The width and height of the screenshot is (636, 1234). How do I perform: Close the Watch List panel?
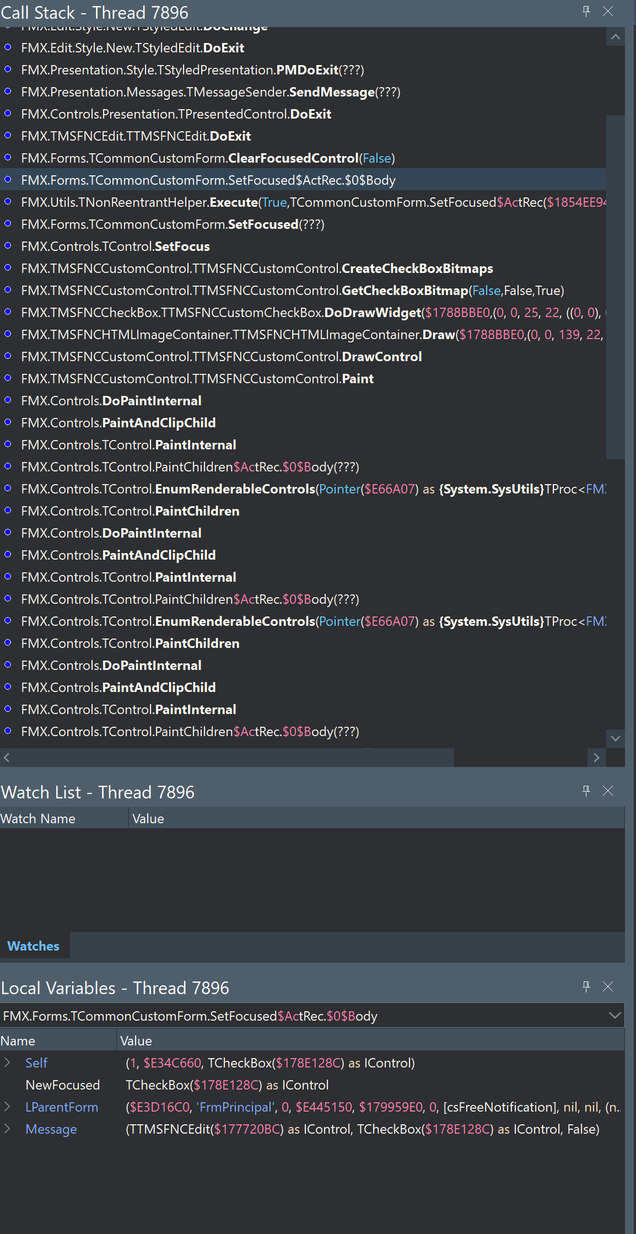pos(608,791)
